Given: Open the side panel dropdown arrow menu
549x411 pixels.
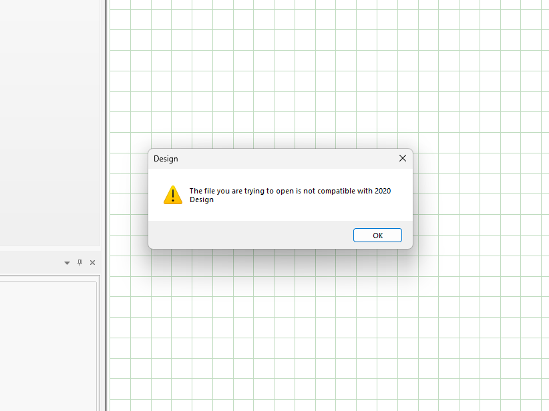Looking at the screenshot, I should pos(67,263).
